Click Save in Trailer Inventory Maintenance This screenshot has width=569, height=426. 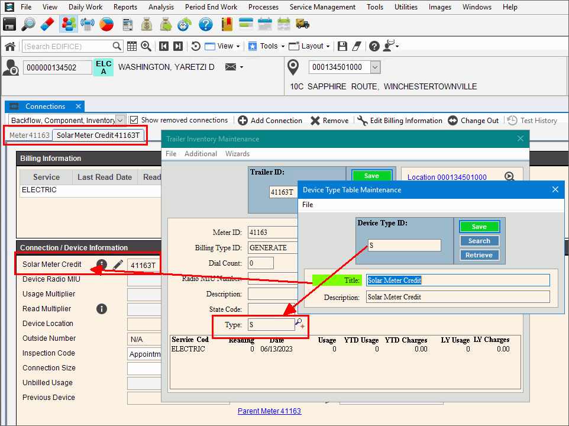(x=371, y=176)
